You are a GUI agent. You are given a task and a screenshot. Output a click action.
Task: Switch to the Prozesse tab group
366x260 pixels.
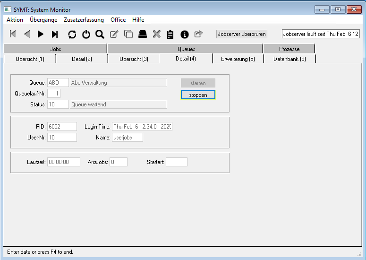289,49
